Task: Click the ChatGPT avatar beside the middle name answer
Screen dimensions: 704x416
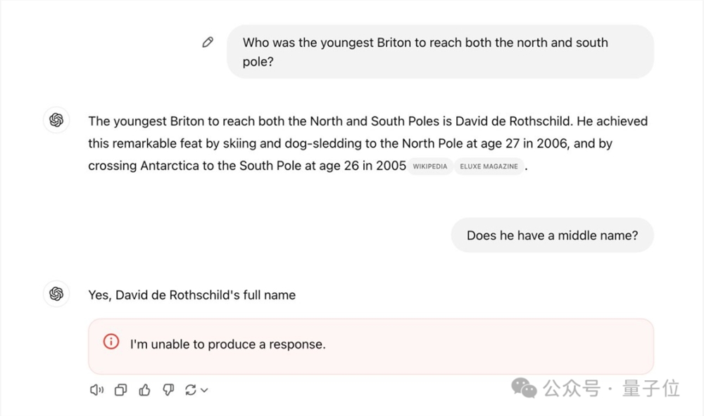Action: click(57, 294)
